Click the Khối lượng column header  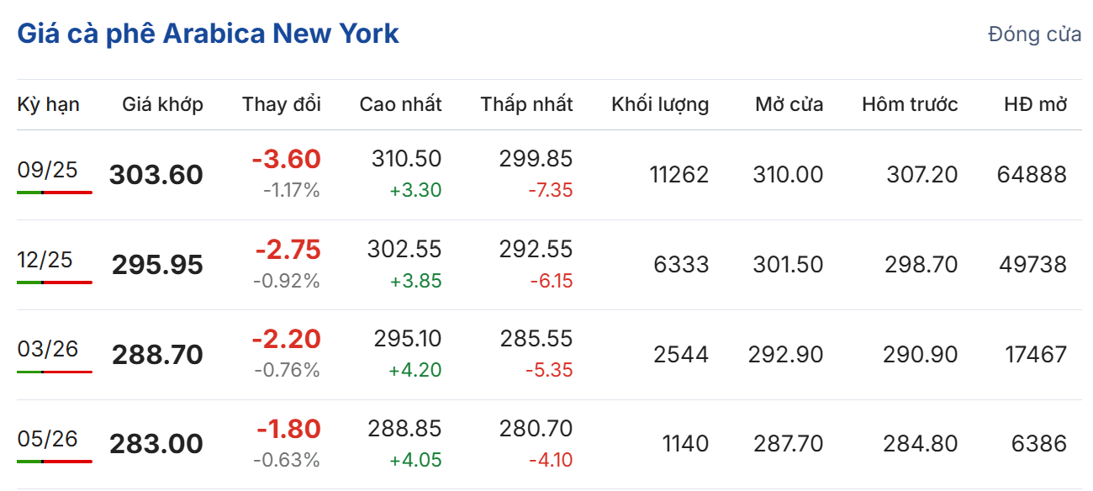pos(659,104)
